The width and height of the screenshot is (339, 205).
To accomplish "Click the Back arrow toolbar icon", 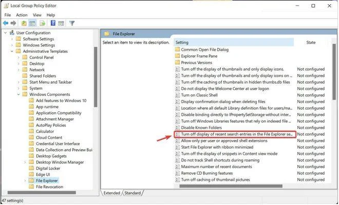I will (6, 23).
